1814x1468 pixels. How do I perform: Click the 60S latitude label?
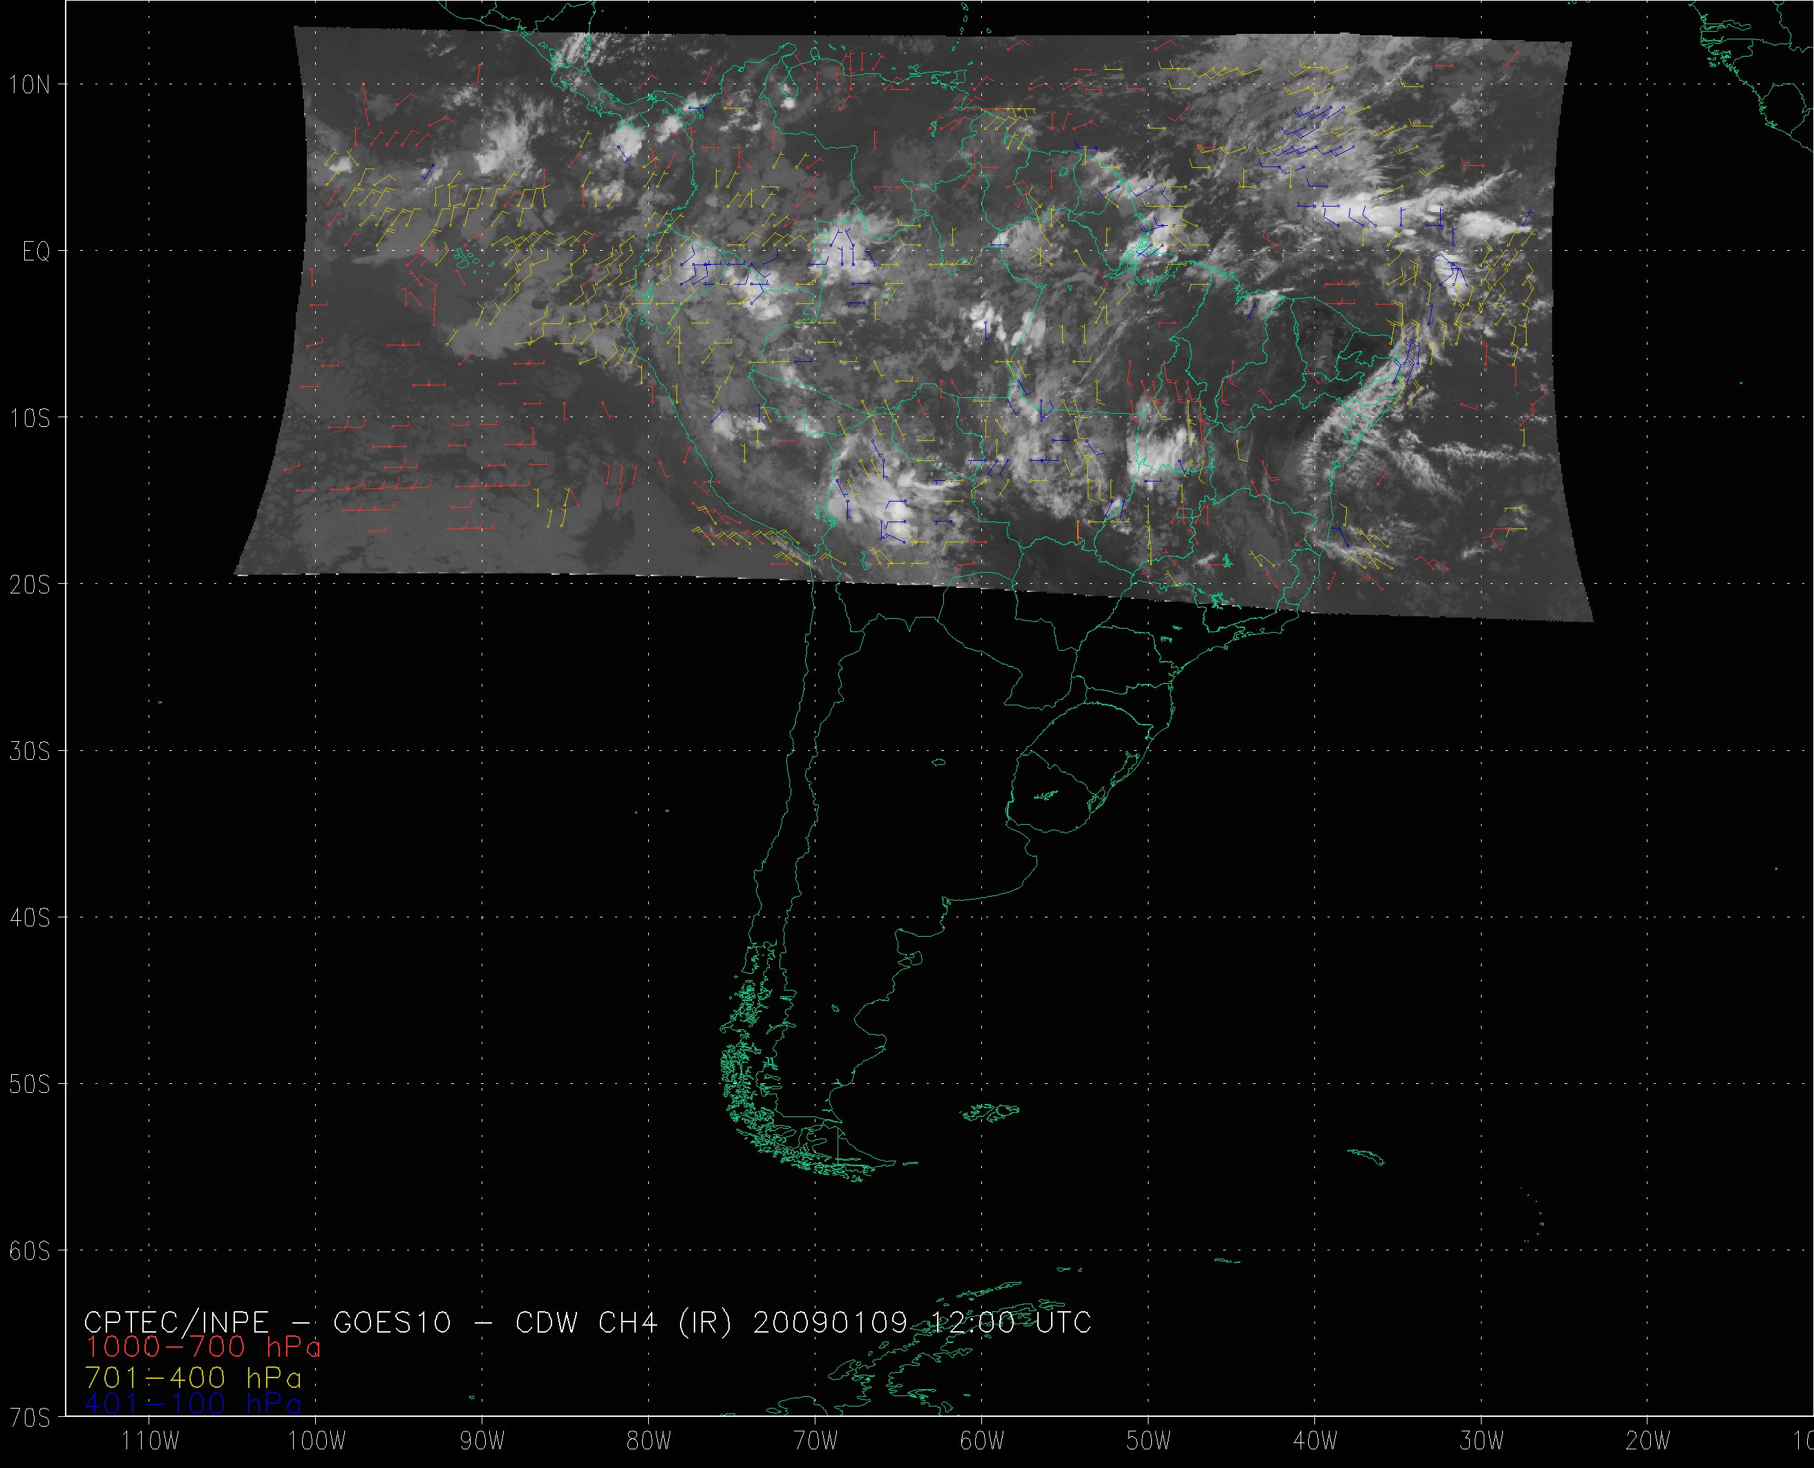(x=30, y=1250)
